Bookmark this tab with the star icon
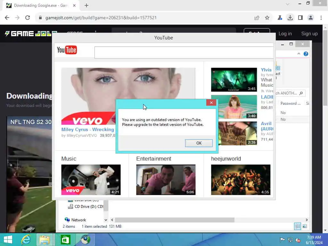Image resolution: width=328 pixels, height=246 pixels. click(x=267, y=18)
